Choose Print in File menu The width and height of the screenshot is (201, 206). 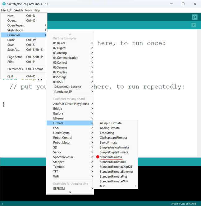[x=24, y=62]
